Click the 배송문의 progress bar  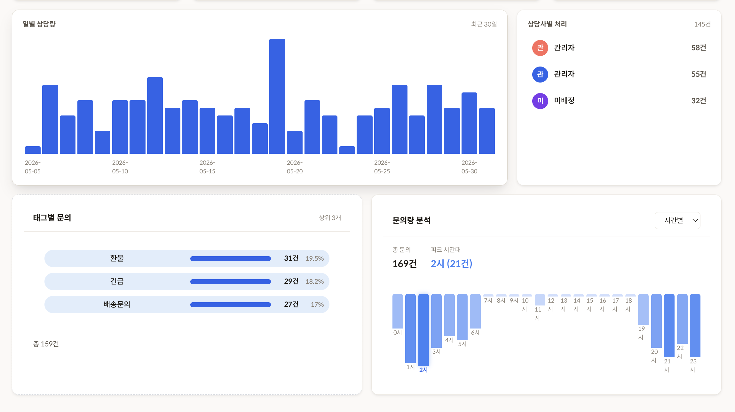[x=230, y=305]
